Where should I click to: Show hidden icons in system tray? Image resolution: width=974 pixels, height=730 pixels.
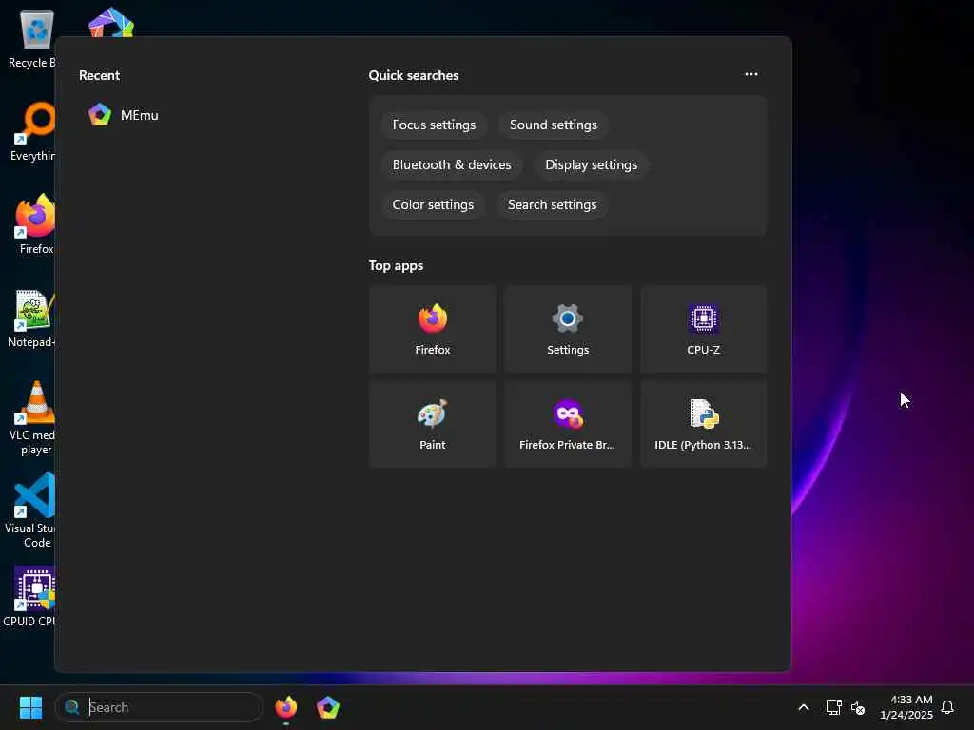click(x=803, y=707)
